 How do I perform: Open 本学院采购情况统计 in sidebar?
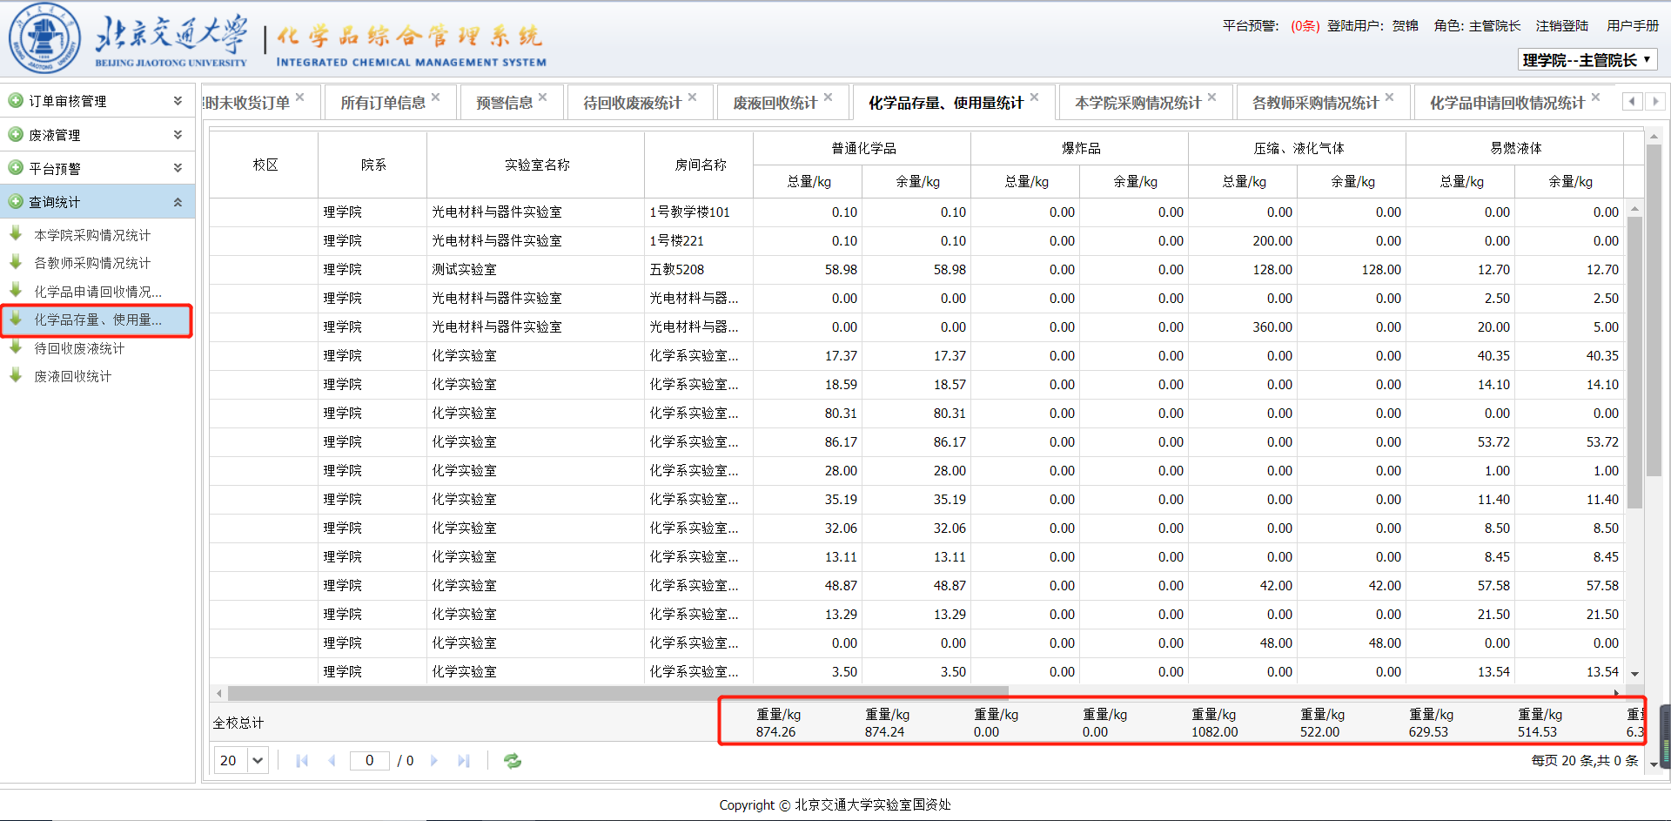point(92,235)
